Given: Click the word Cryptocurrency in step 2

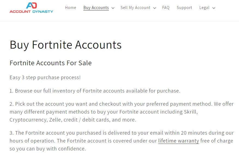Looking at the screenshot, I should point(28,120).
